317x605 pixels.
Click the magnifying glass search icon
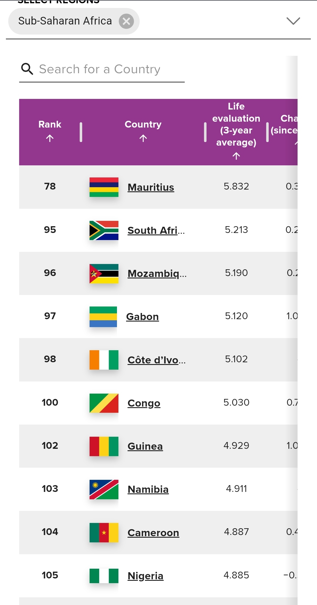pos(27,69)
